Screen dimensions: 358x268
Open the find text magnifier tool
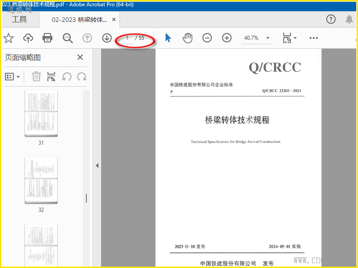point(68,38)
